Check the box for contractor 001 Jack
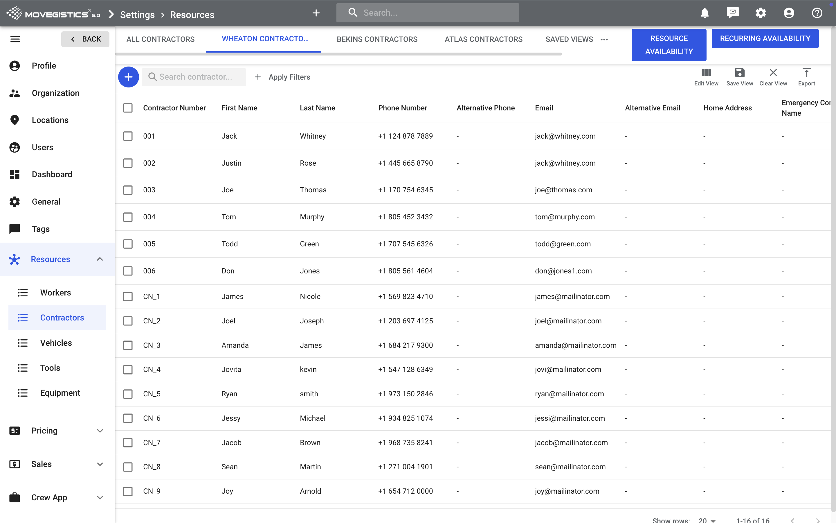The width and height of the screenshot is (836, 523). coord(128,136)
